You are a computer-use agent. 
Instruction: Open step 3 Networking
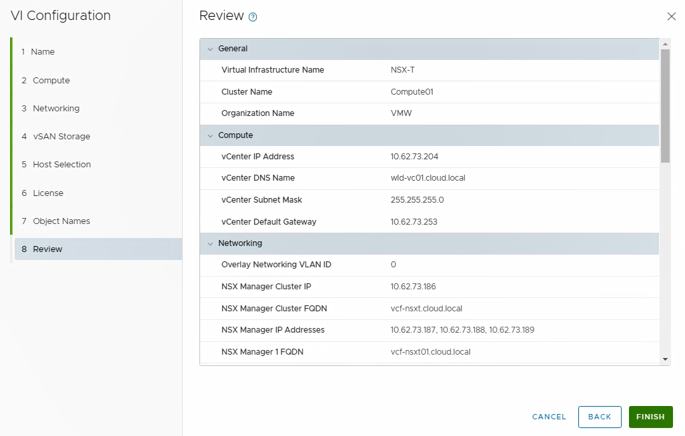tap(55, 109)
